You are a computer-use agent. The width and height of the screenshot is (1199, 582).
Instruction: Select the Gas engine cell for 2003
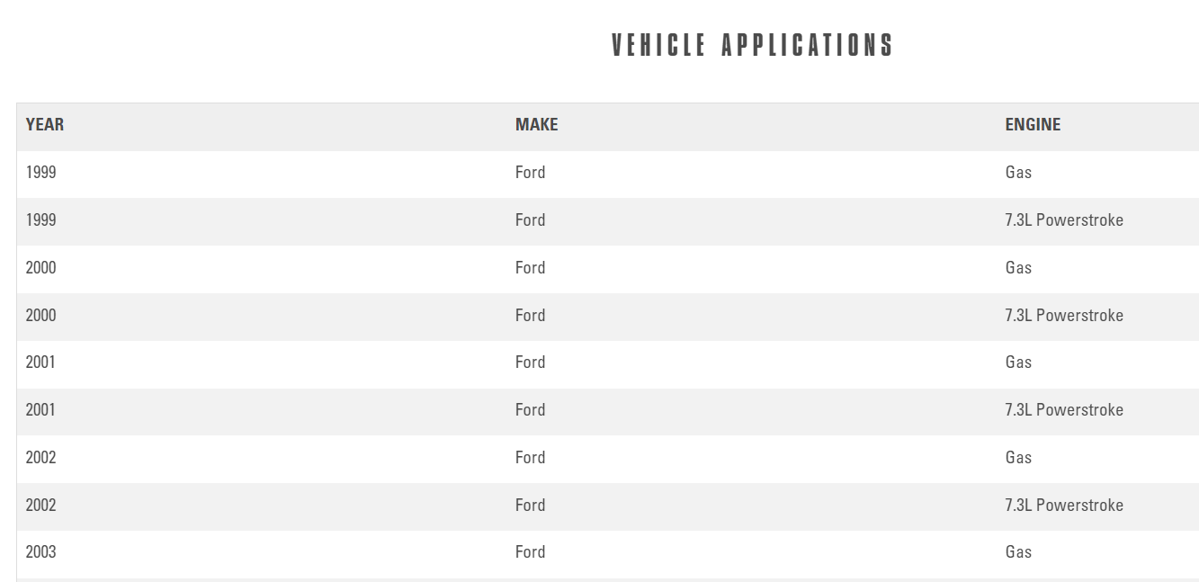coord(1018,552)
